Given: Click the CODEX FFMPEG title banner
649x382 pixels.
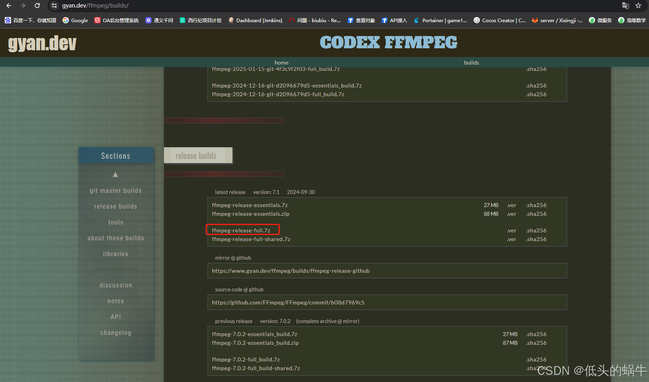Looking at the screenshot, I should click(x=388, y=42).
